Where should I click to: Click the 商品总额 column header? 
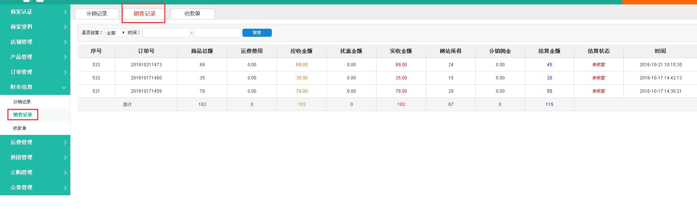202,51
